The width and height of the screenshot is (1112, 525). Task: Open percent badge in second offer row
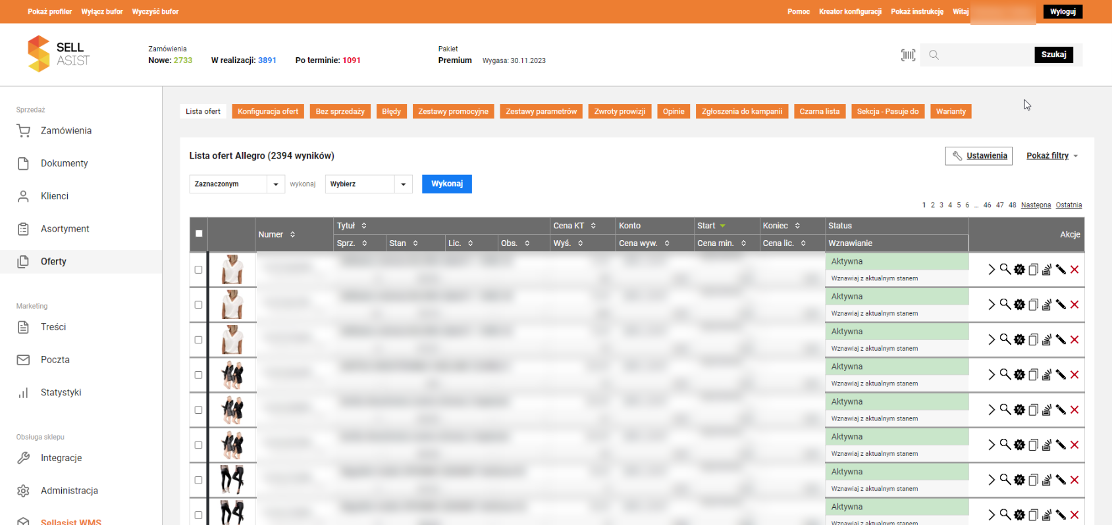1019,305
